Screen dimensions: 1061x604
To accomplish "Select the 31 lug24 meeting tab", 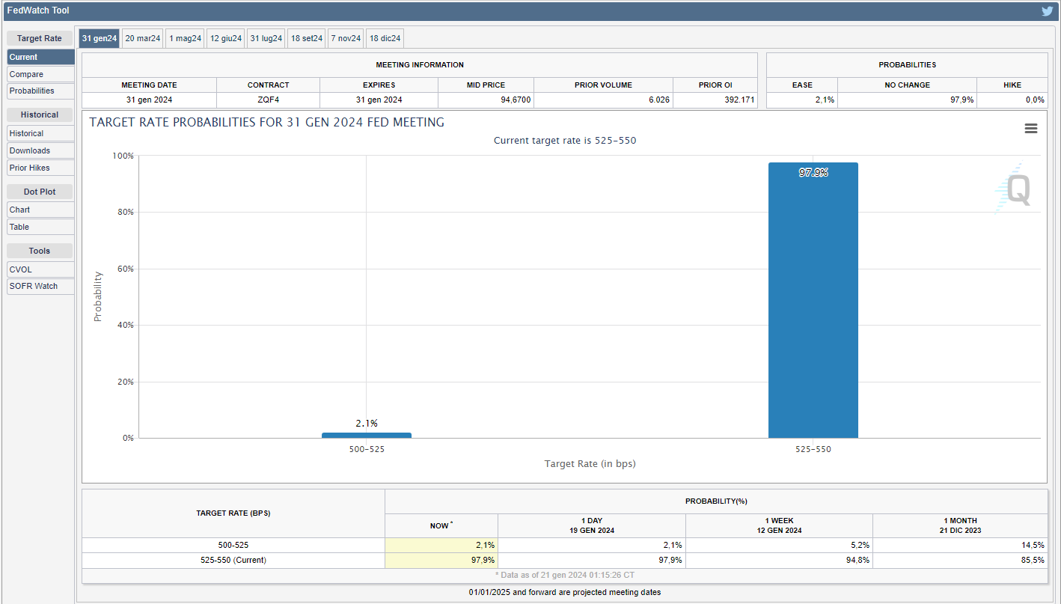I will point(266,38).
